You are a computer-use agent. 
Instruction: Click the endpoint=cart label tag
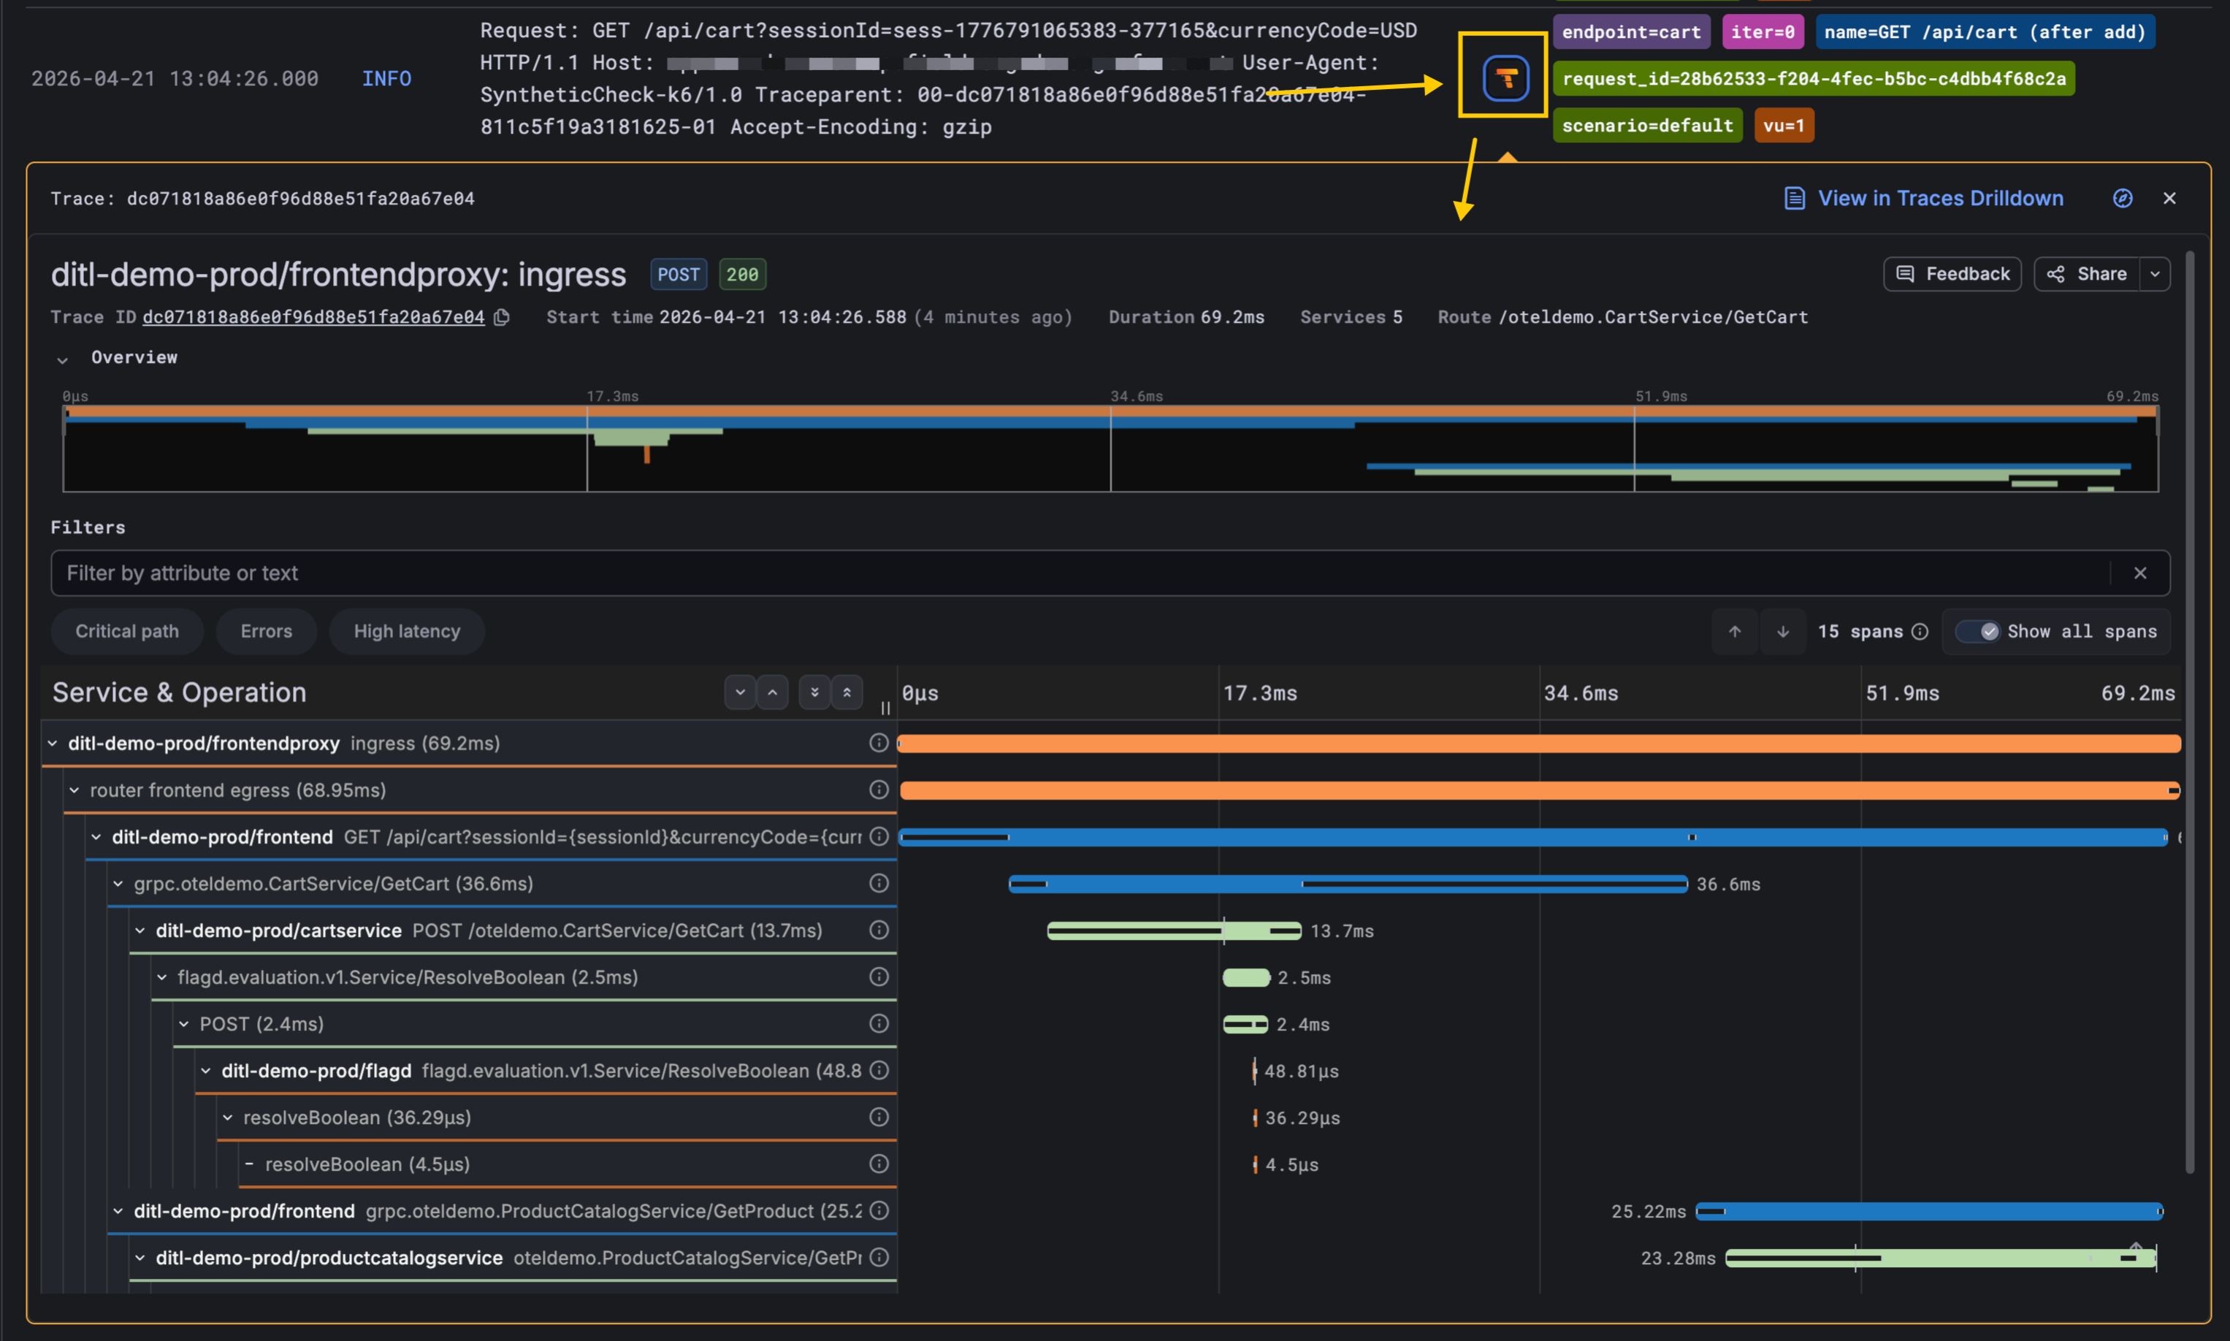1630,31
